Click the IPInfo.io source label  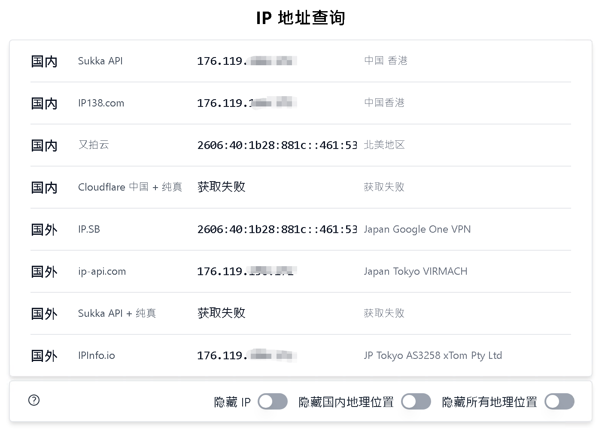click(97, 356)
